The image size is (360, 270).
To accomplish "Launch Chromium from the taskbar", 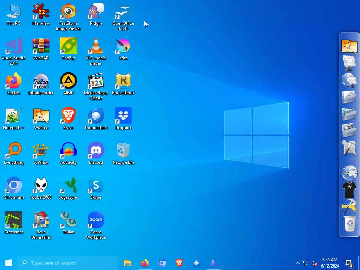I will (x=162, y=263).
